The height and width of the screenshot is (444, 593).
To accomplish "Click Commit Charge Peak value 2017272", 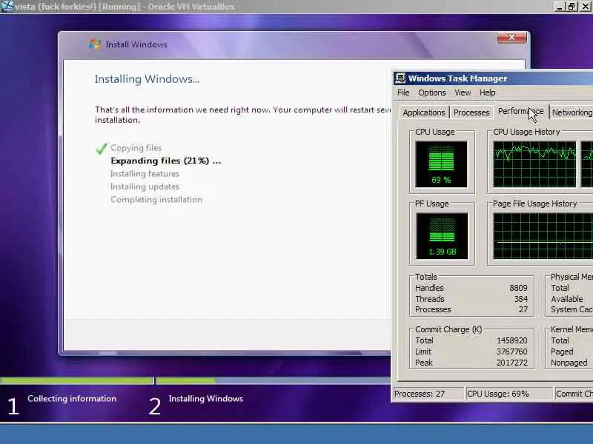I will pyautogui.click(x=511, y=363).
